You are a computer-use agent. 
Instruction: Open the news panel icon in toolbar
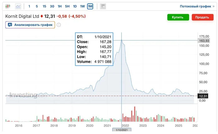tap(103, 6)
